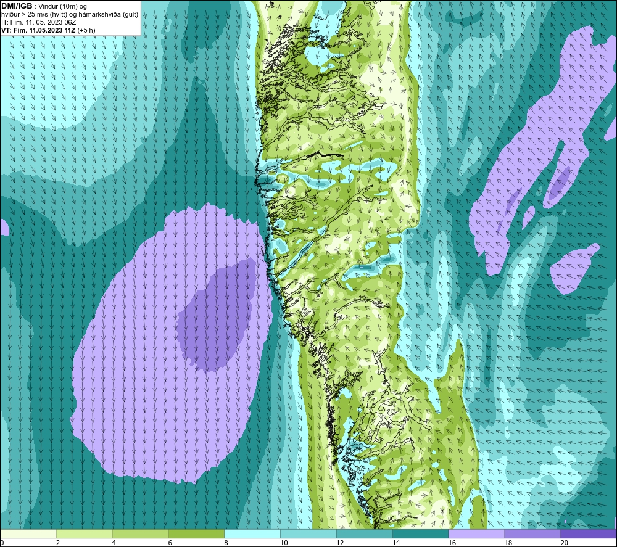The width and height of the screenshot is (617, 547).
Task: Click the scale label '8'
Action: [226, 543]
